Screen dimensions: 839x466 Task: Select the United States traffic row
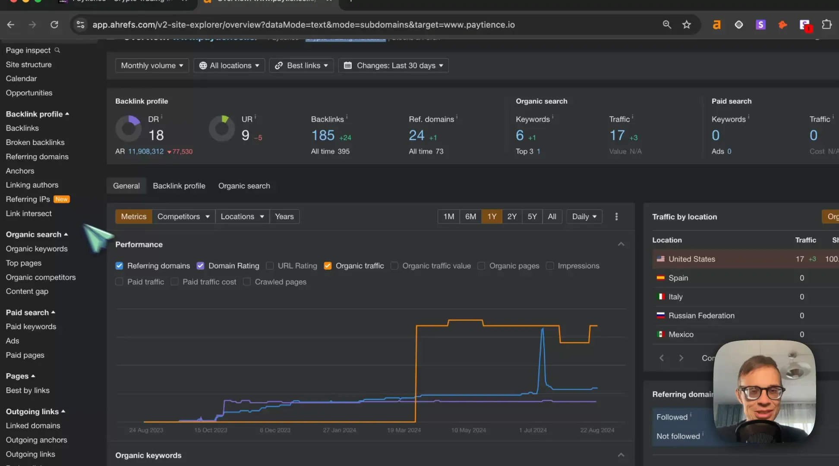tap(745, 259)
